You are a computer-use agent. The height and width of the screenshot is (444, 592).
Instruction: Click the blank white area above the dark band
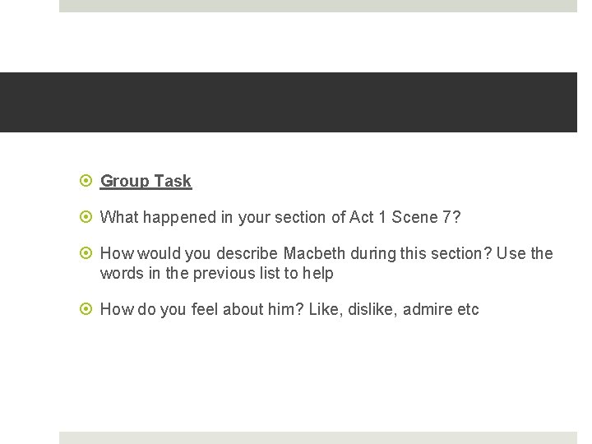pos(318,43)
